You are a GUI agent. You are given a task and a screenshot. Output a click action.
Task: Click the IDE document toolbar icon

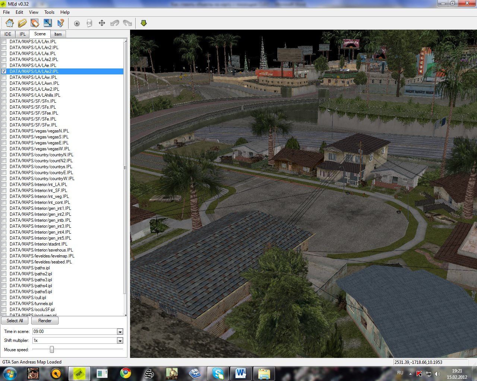point(89,23)
